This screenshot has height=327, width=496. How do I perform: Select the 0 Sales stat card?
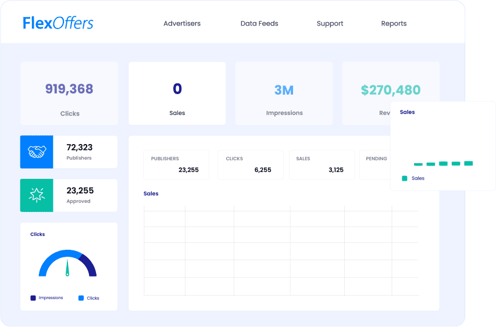pyautogui.click(x=177, y=94)
